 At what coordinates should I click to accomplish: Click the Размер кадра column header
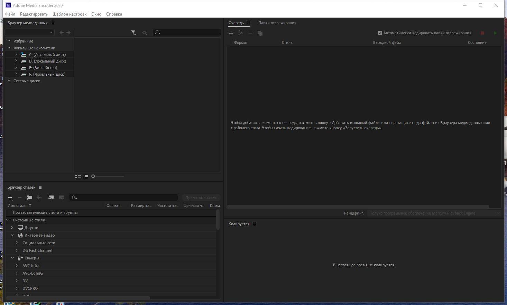click(x=141, y=206)
